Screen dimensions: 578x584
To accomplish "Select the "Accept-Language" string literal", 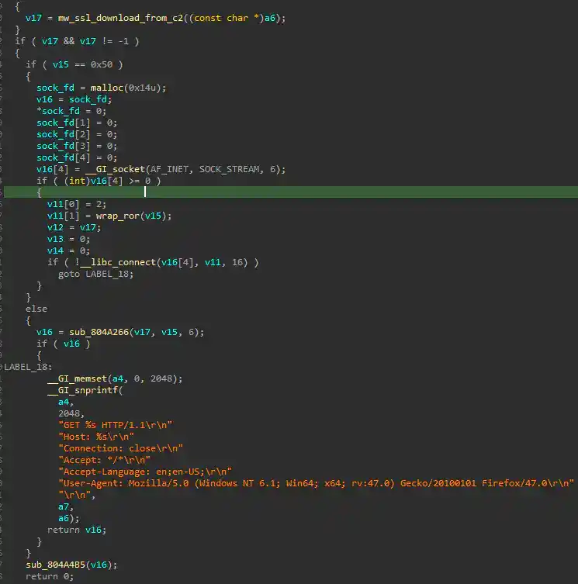I will [145, 472].
